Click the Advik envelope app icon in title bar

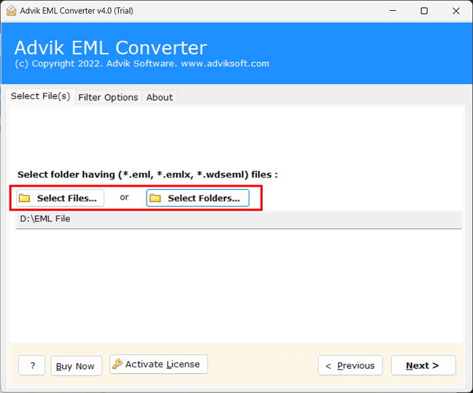[11, 11]
